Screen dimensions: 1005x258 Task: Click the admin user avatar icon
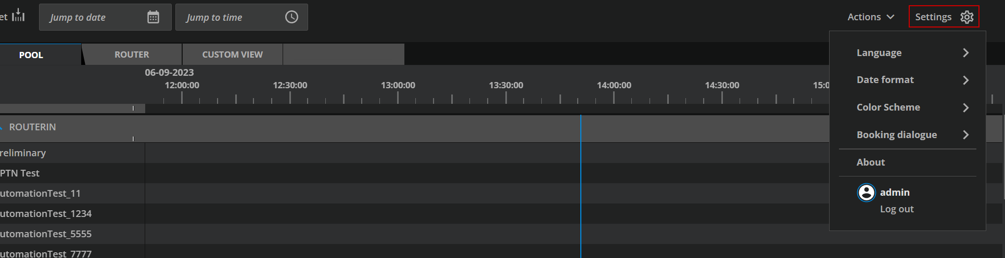pos(866,193)
